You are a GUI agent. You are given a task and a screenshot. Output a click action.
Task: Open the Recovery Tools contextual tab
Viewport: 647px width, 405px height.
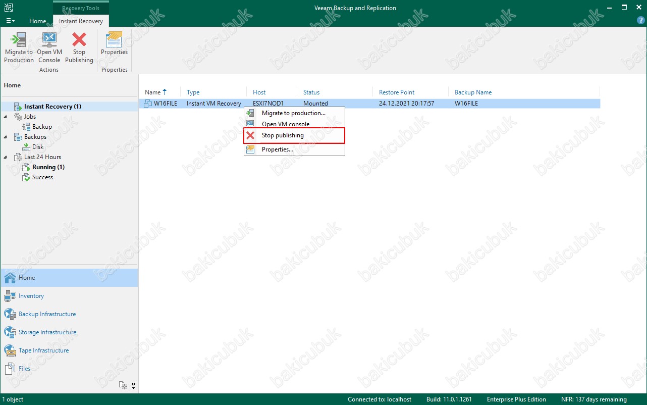(x=81, y=8)
